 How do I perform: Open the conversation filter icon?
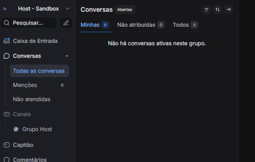coord(206,10)
